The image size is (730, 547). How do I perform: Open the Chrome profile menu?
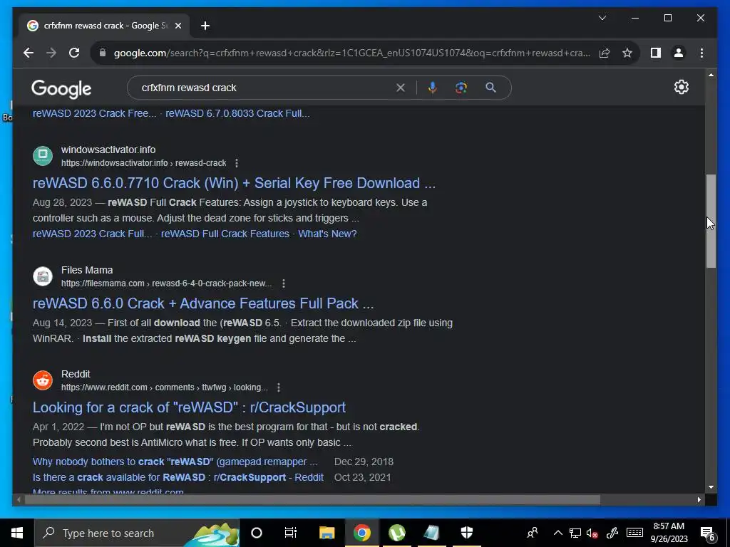(x=679, y=53)
